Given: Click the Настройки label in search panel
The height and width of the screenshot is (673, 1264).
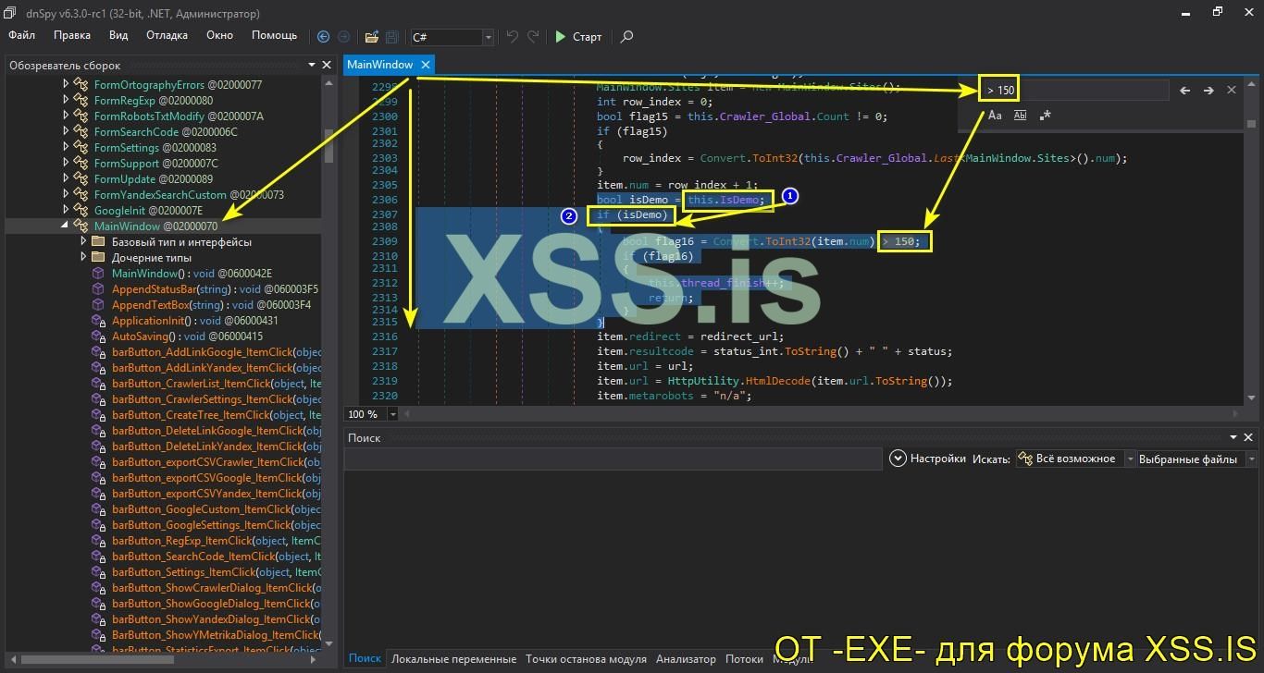Looking at the screenshot, I should pyautogui.click(x=938, y=459).
